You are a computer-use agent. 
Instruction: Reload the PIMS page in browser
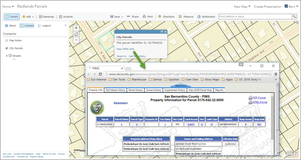coord(100,74)
